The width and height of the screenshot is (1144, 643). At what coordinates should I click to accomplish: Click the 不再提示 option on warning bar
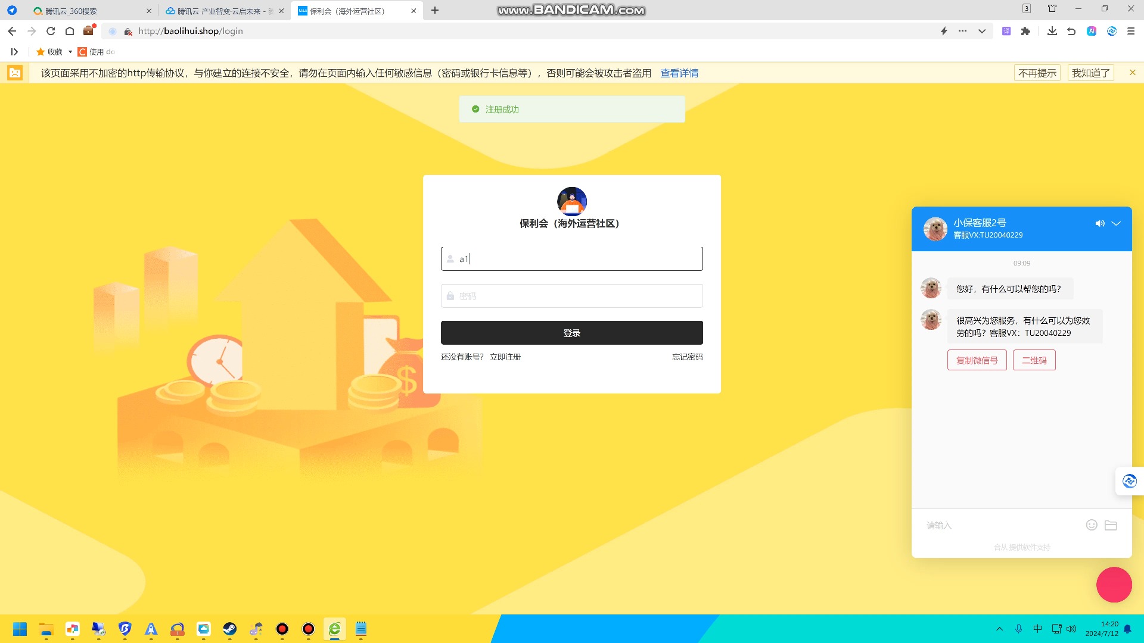coord(1037,73)
